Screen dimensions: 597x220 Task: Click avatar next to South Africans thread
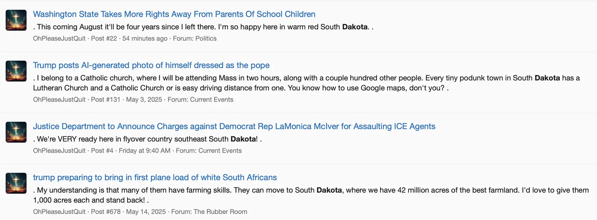[x=16, y=183]
